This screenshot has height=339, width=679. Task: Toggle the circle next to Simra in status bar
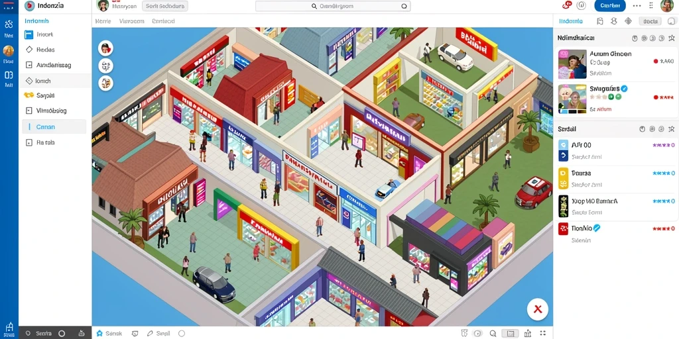click(x=62, y=334)
